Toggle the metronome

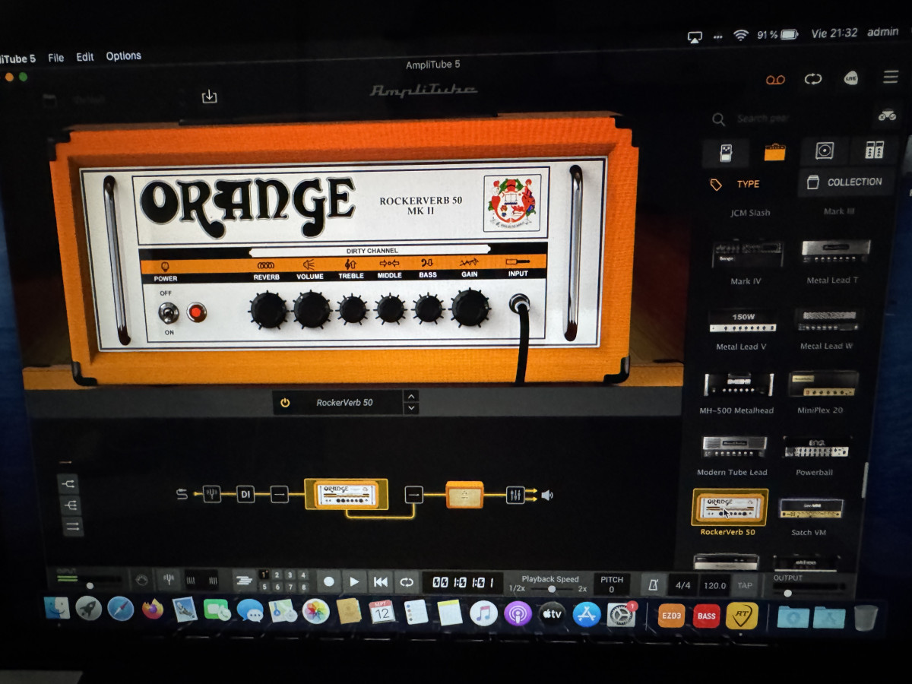click(651, 584)
